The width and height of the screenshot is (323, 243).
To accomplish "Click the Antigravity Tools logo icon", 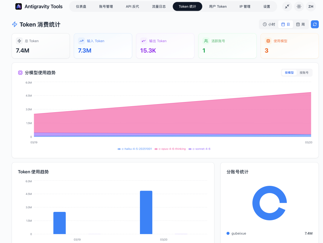I will pyautogui.click(x=19, y=6).
